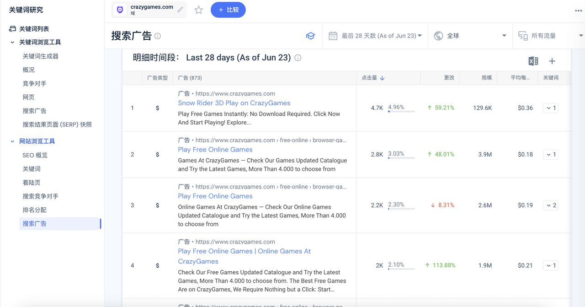Collapse the 关键词浏览工具 sidebar section
585x307 pixels.
click(x=12, y=42)
